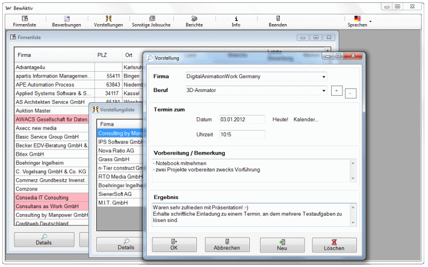This screenshot has width=428, height=267.
Task: Select Nova Ratio AG in Vorstellungsliste
Action: (120, 151)
